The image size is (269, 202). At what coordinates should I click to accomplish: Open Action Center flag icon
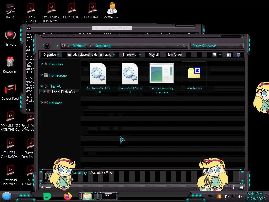tap(227, 196)
